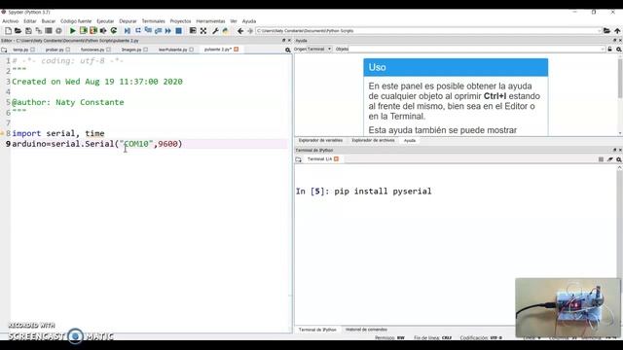Open the Editar menu

click(x=30, y=21)
